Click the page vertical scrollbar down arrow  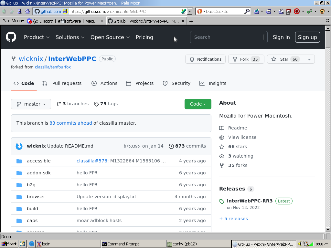pyautogui.click(x=328, y=230)
